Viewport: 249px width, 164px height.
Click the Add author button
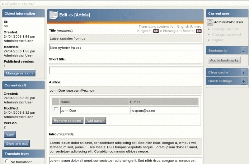95,121
